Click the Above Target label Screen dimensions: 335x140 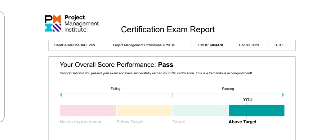pyautogui.click(x=242, y=122)
